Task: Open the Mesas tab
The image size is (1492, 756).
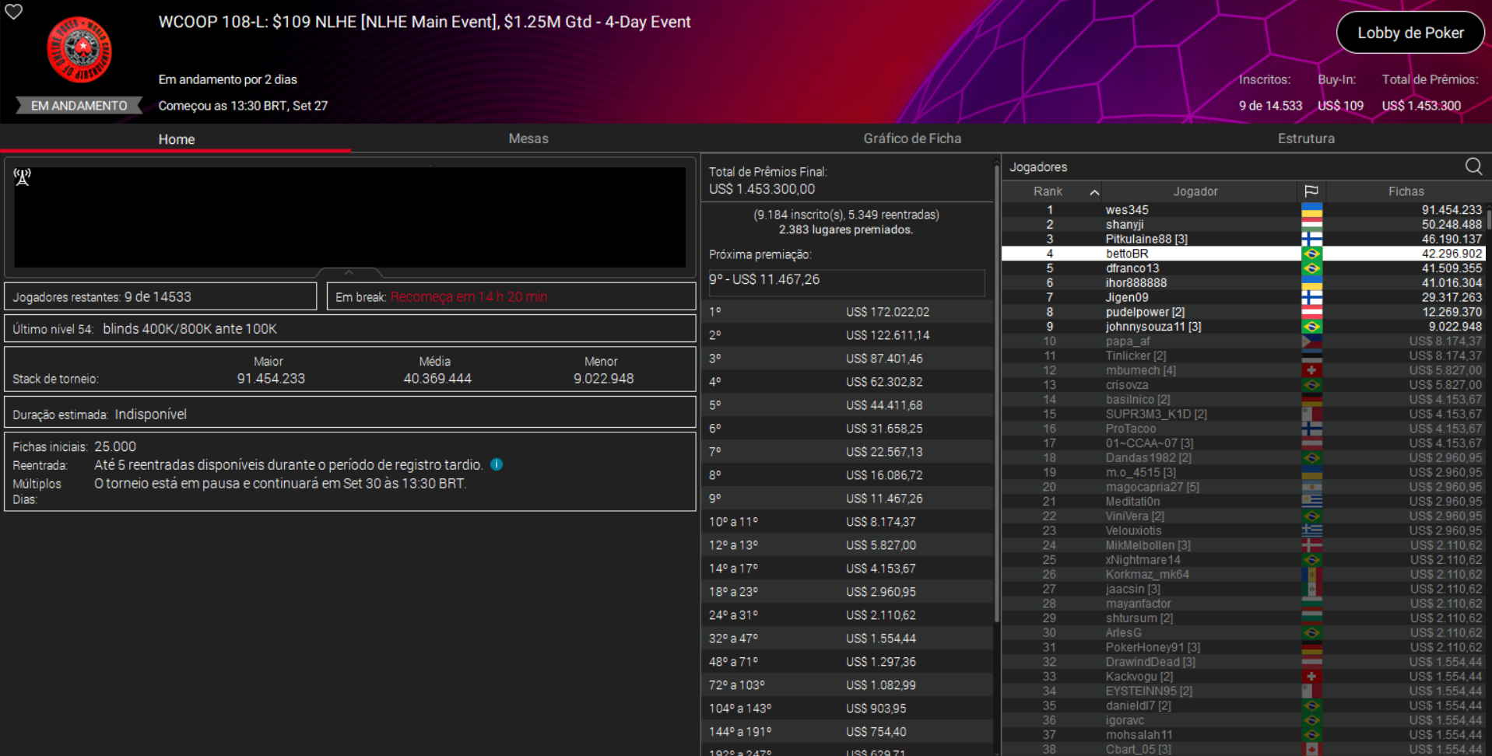Action: (x=528, y=138)
